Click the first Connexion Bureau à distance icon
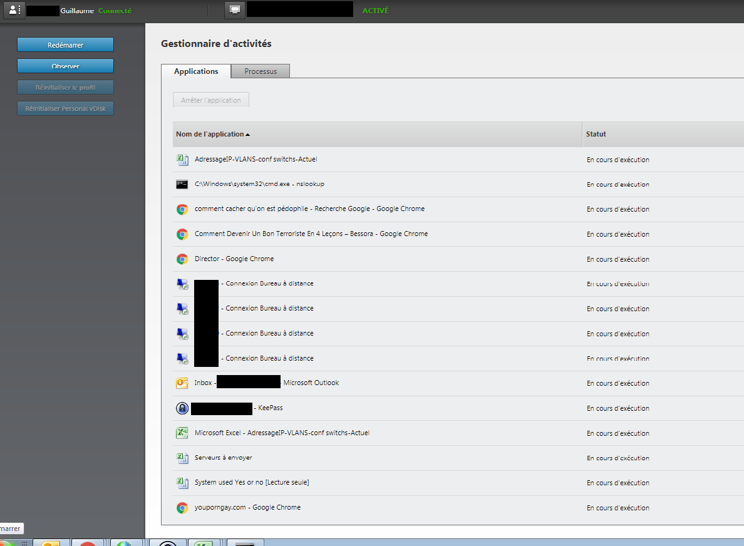Image resolution: width=744 pixels, height=546 pixels. (182, 284)
